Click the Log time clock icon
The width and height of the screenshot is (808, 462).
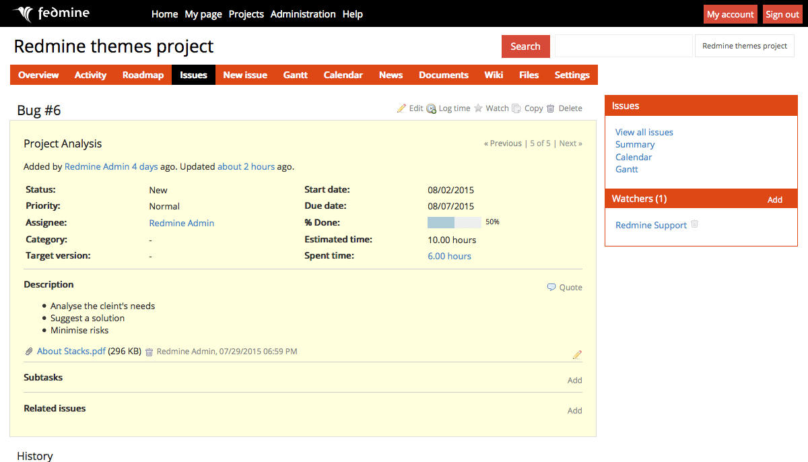tap(431, 108)
